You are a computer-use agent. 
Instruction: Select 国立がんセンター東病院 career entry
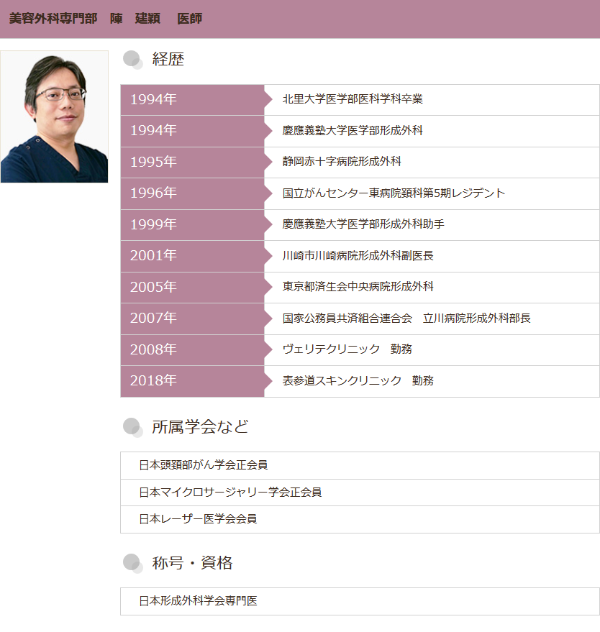tap(394, 193)
